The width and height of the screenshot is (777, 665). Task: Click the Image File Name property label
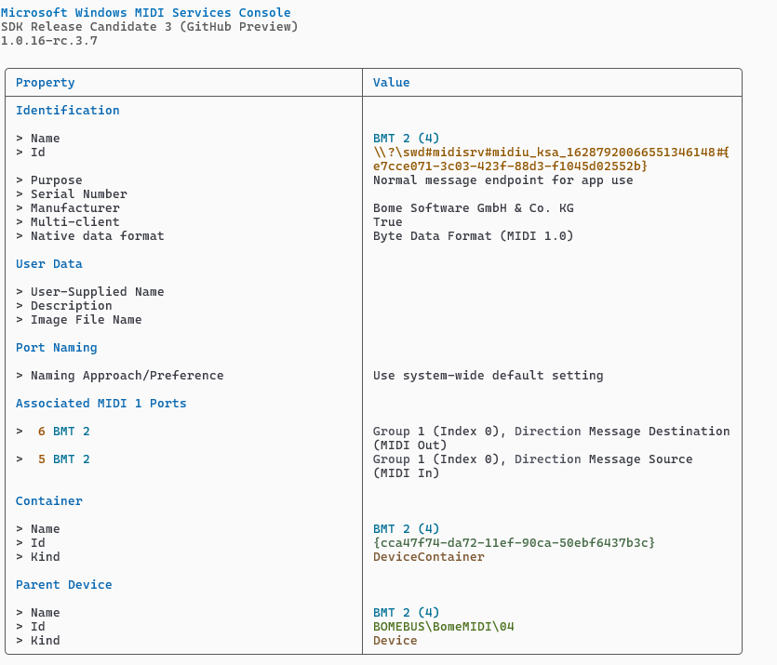coord(86,320)
